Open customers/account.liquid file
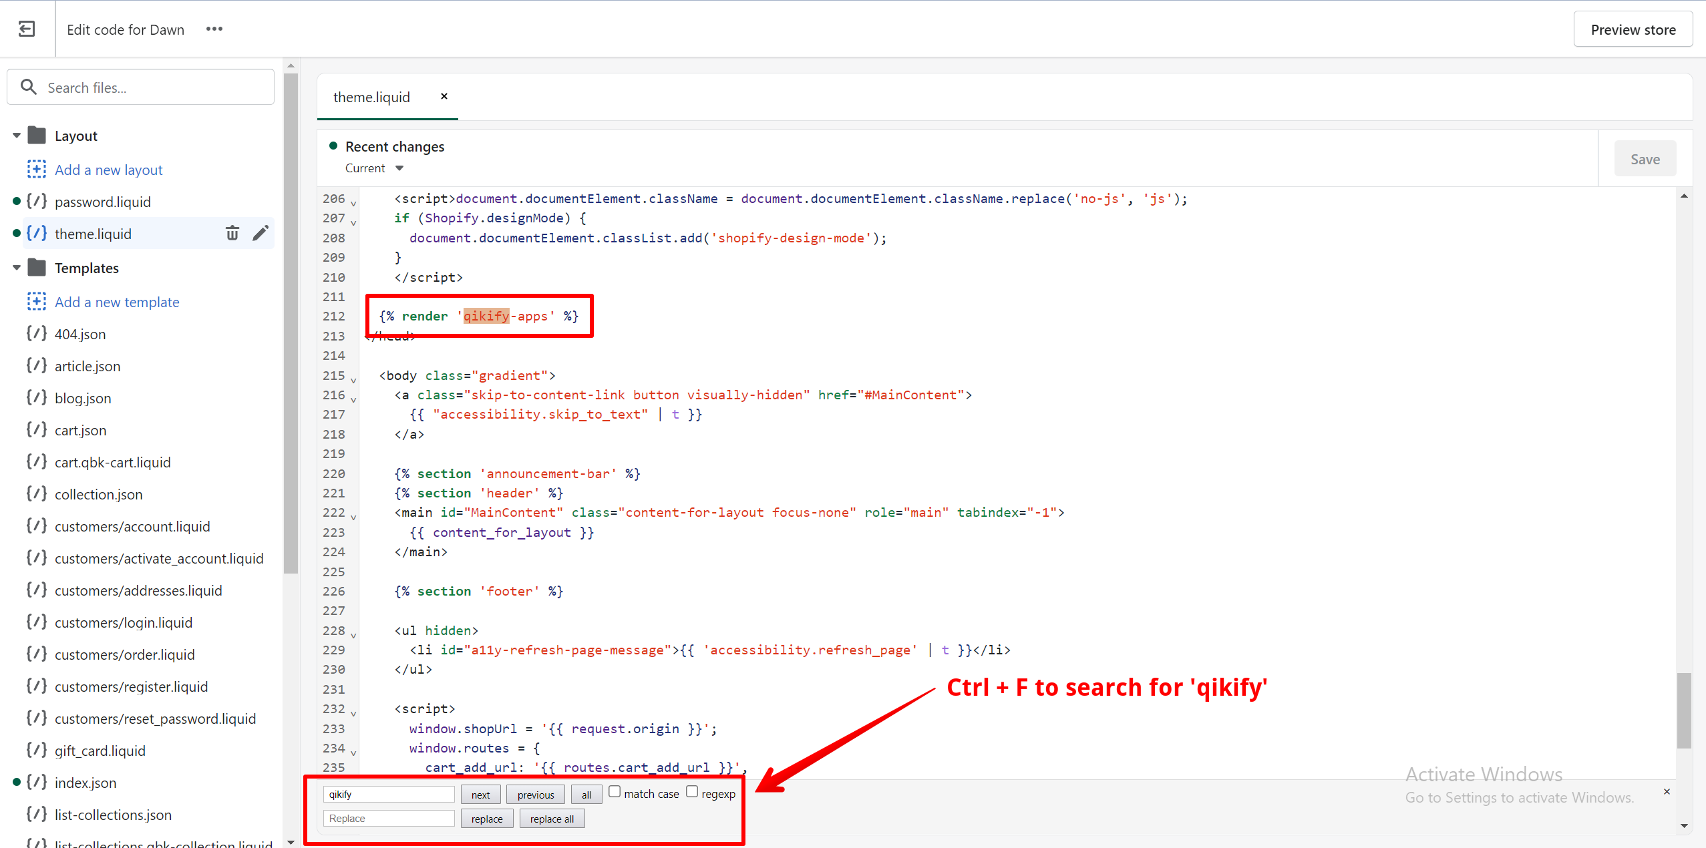Viewport: 1706px width, 848px height. (x=132, y=526)
